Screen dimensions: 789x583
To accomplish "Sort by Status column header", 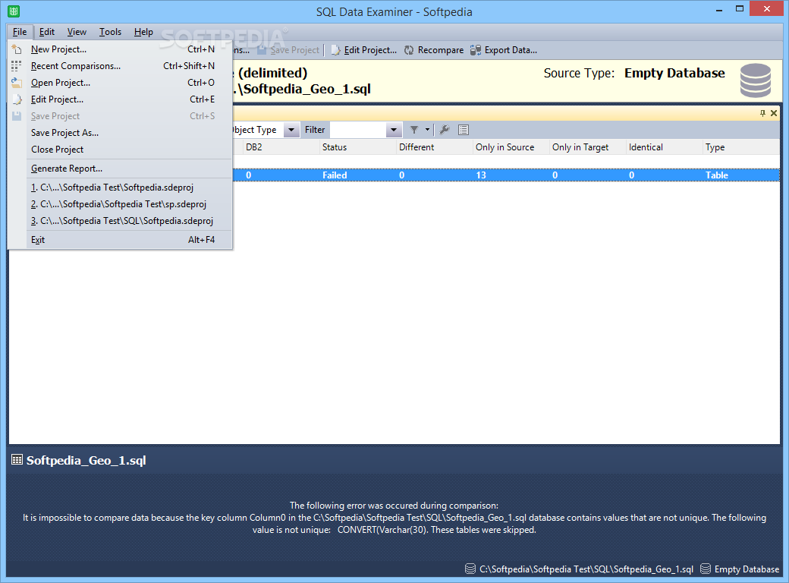I will pos(358,147).
